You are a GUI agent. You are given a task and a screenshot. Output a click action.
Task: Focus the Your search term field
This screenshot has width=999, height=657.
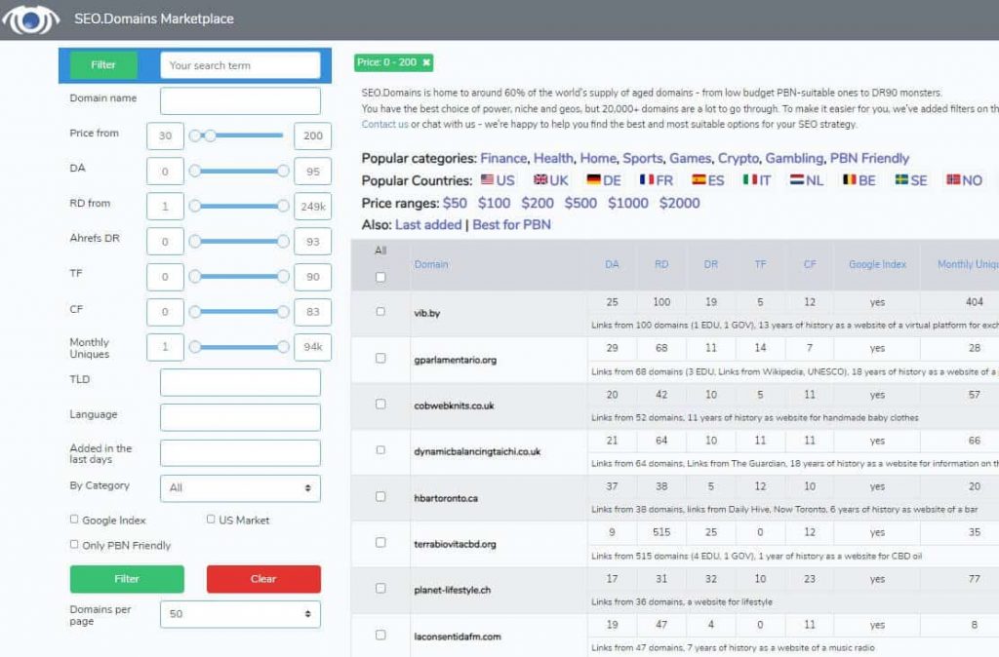240,65
